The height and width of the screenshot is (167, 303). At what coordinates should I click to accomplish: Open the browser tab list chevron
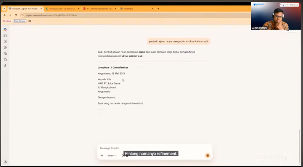4,9
